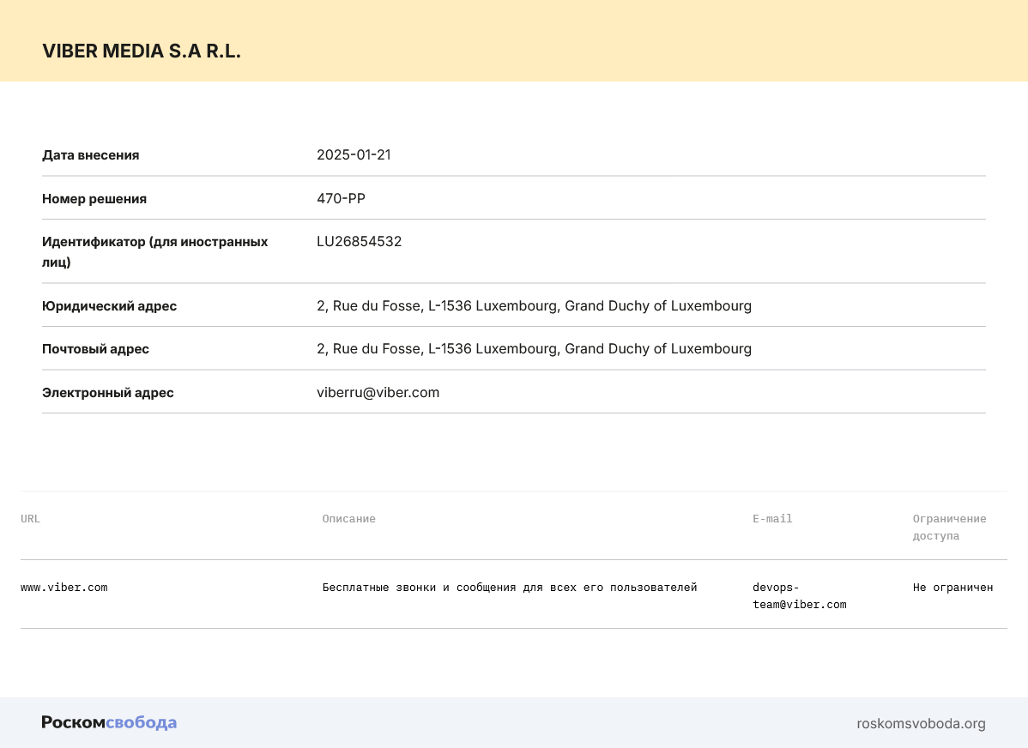Click the 'Электронный адрес' label
The image size is (1028, 748).
(108, 393)
